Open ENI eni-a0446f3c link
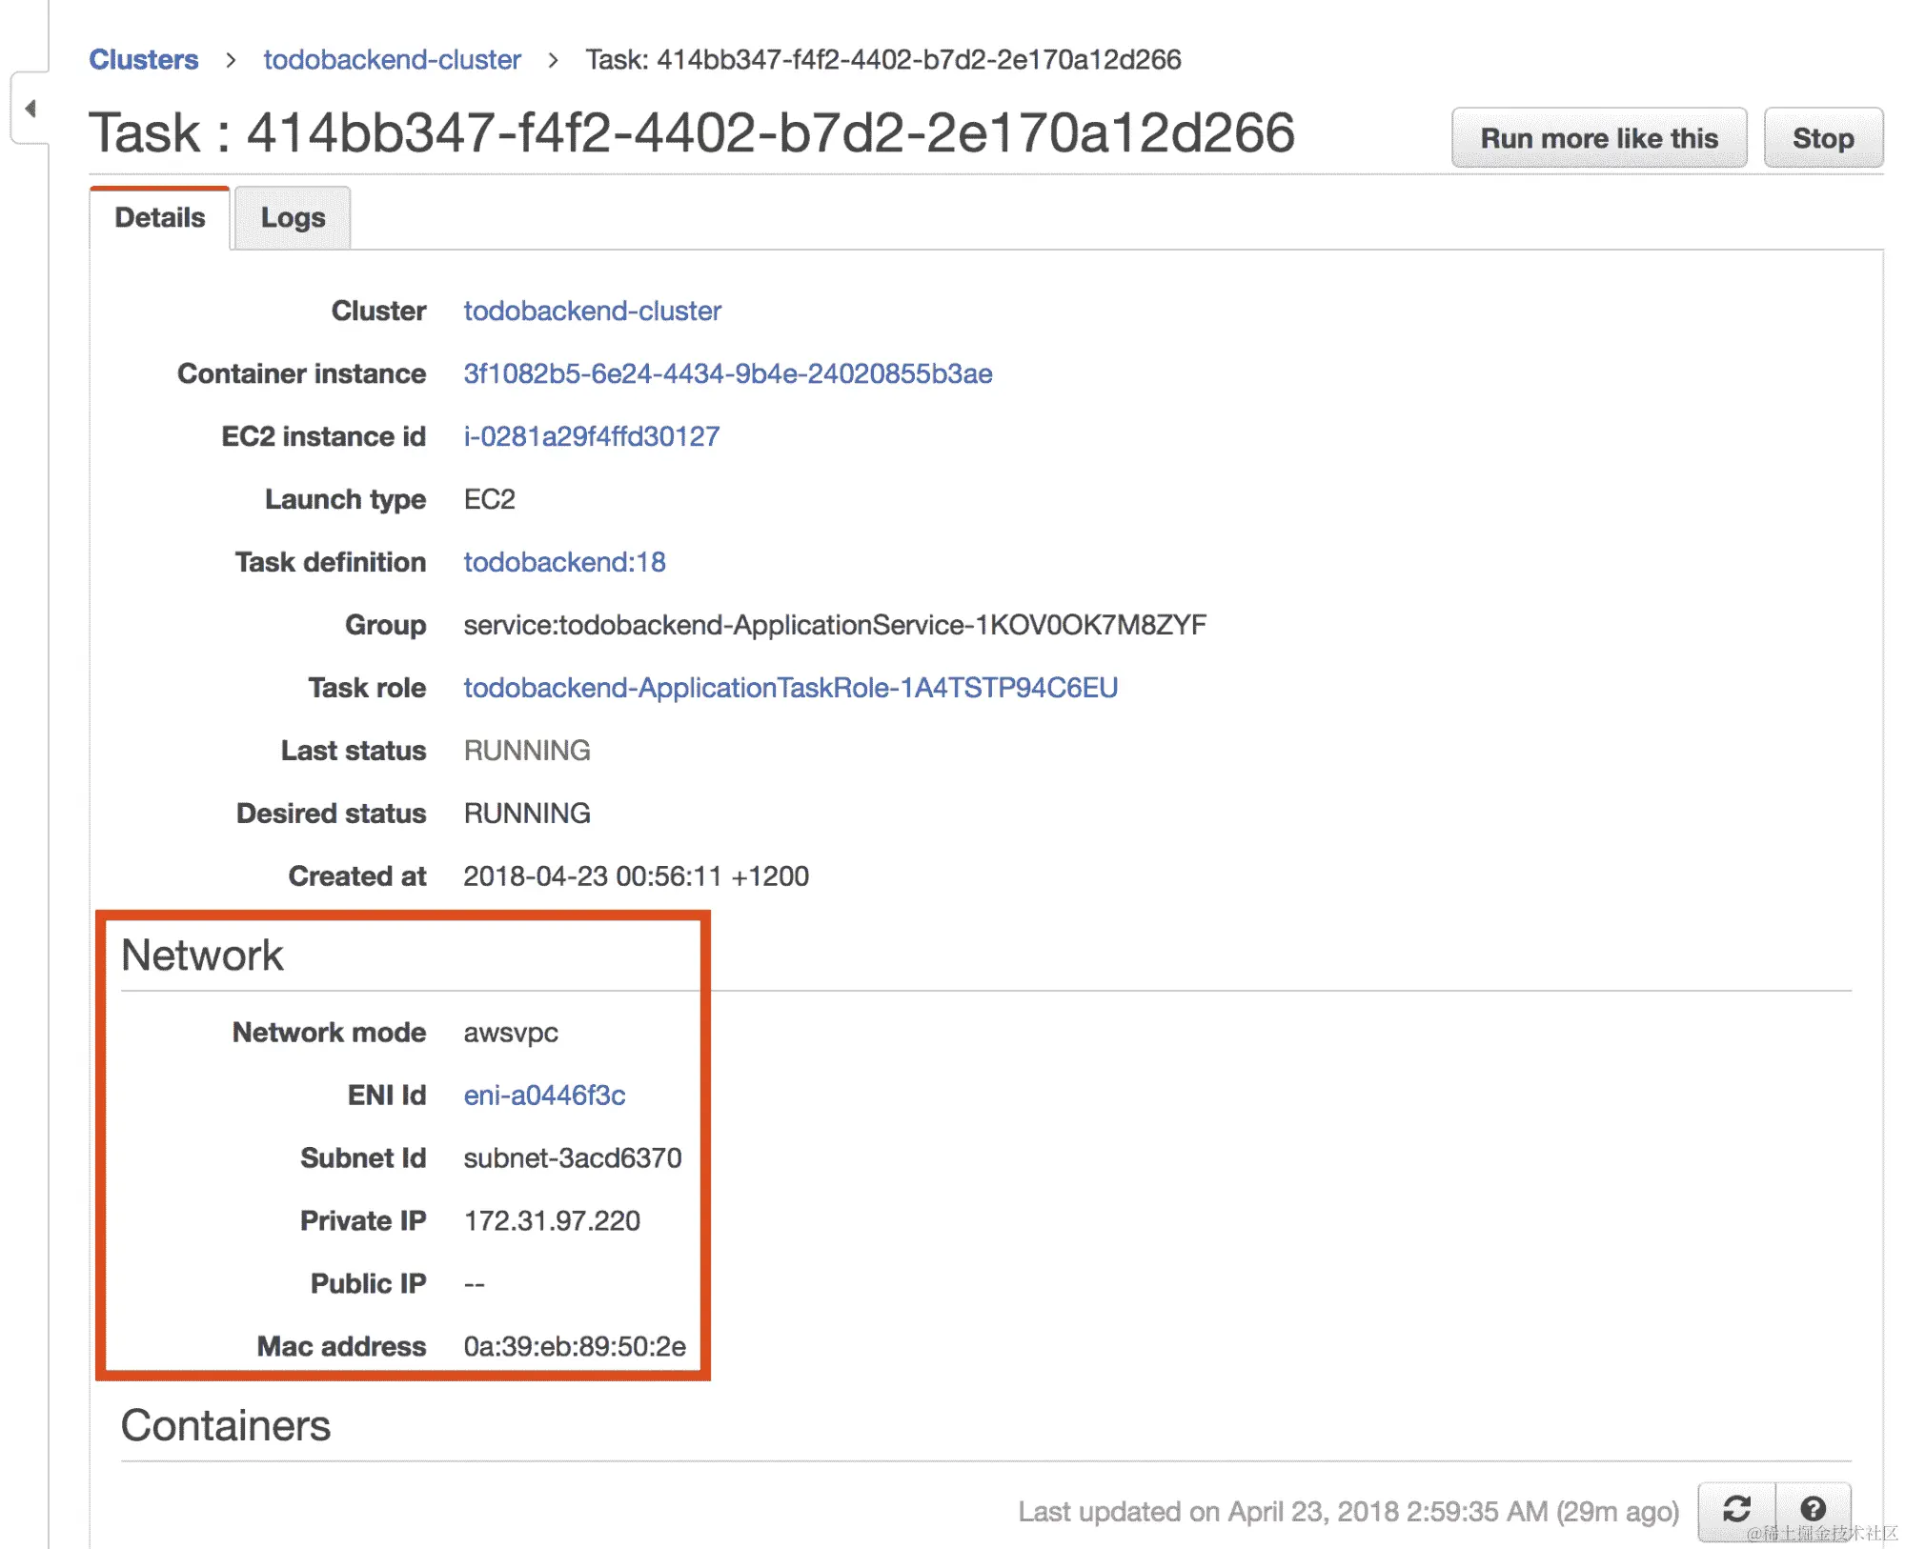Screen dimensions: 1905x1549 tap(544, 1096)
